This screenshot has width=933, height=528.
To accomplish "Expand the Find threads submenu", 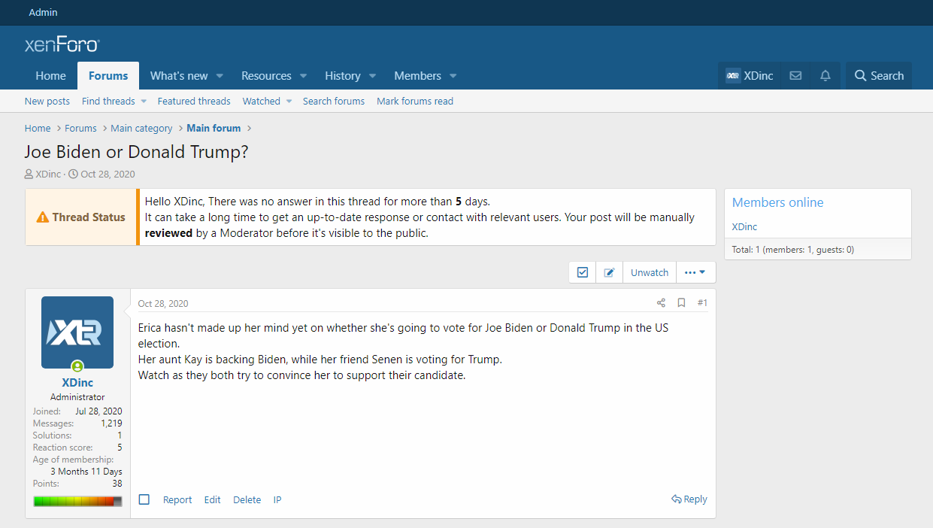I will pos(143,102).
